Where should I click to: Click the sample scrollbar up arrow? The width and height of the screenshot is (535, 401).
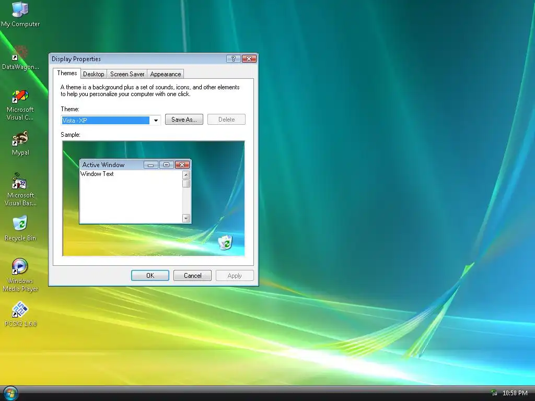coord(187,175)
